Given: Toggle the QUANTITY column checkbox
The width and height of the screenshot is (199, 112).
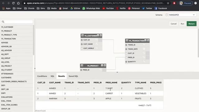Looking at the screenshot, I should (126, 62).
